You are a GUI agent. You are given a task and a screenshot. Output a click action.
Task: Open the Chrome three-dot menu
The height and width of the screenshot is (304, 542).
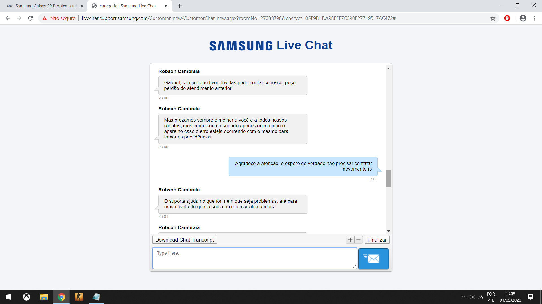534,18
